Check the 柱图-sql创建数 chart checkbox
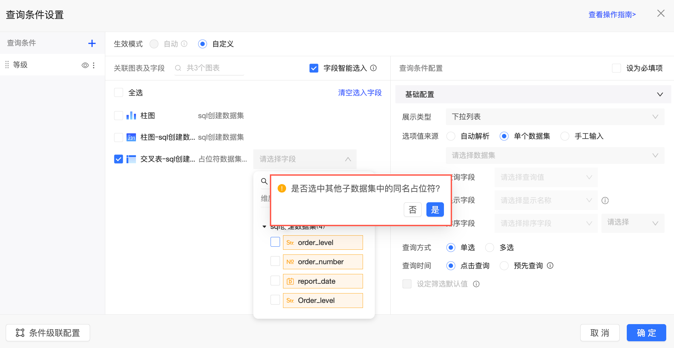 point(118,137)
